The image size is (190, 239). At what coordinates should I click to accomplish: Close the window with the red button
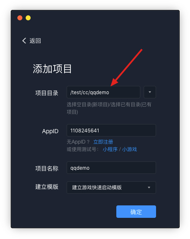pyautogui.click(x=20, y=18)
